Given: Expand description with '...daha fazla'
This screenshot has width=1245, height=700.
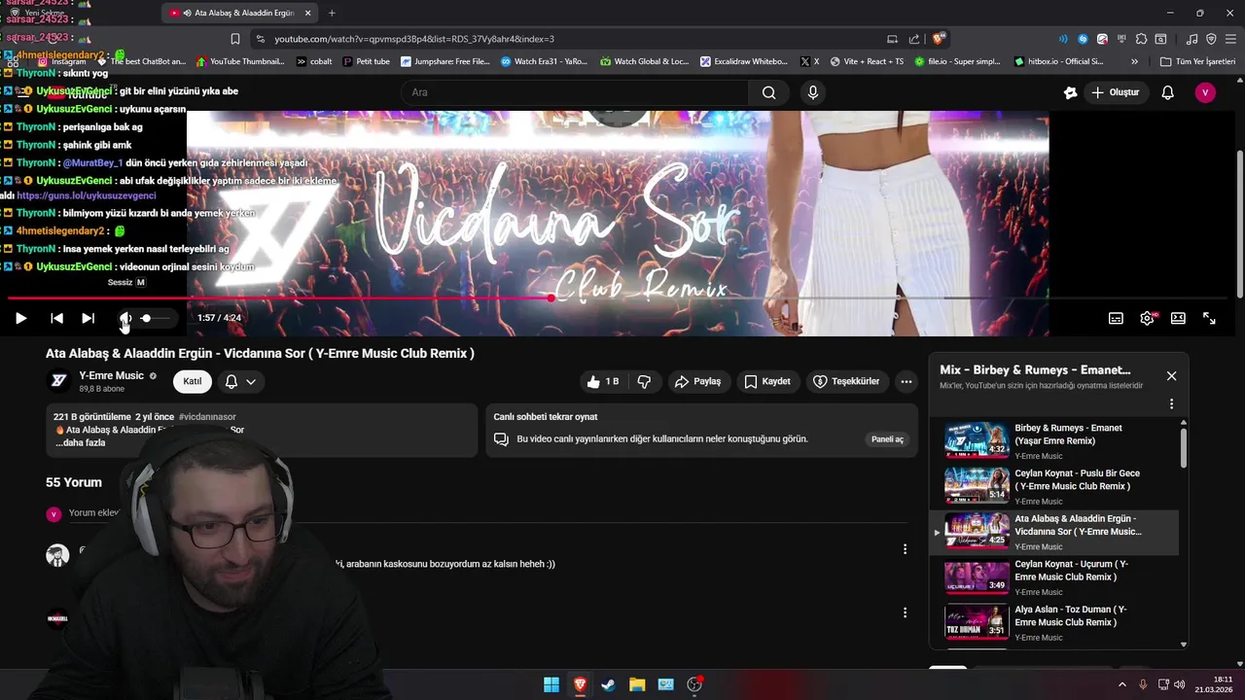Looking at the screenshot, I should click(x=81, y=442).
